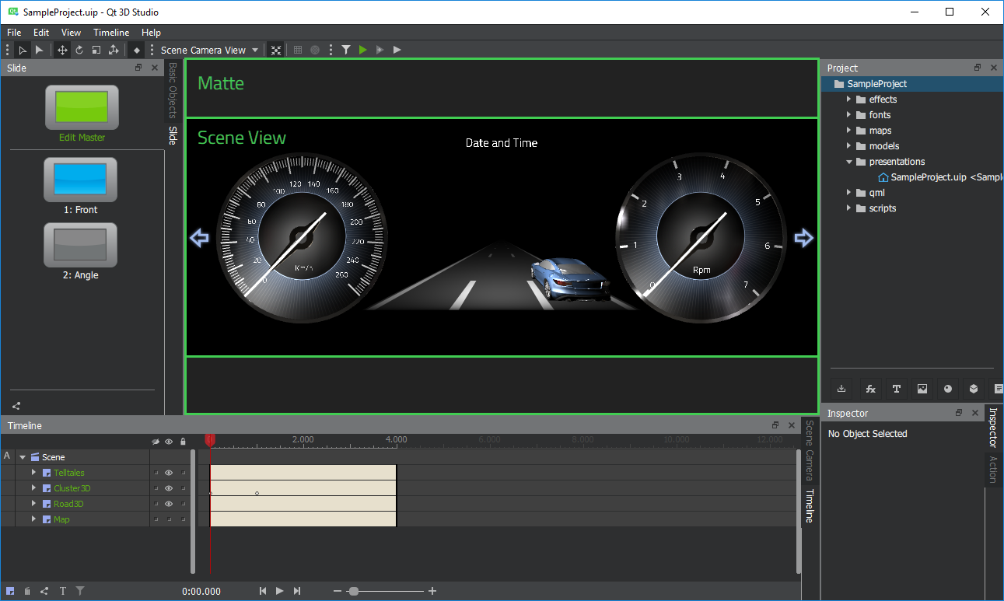Click the import assets icon in Project panel
This screenshot has height=601, width=1004.
[841, 389]
